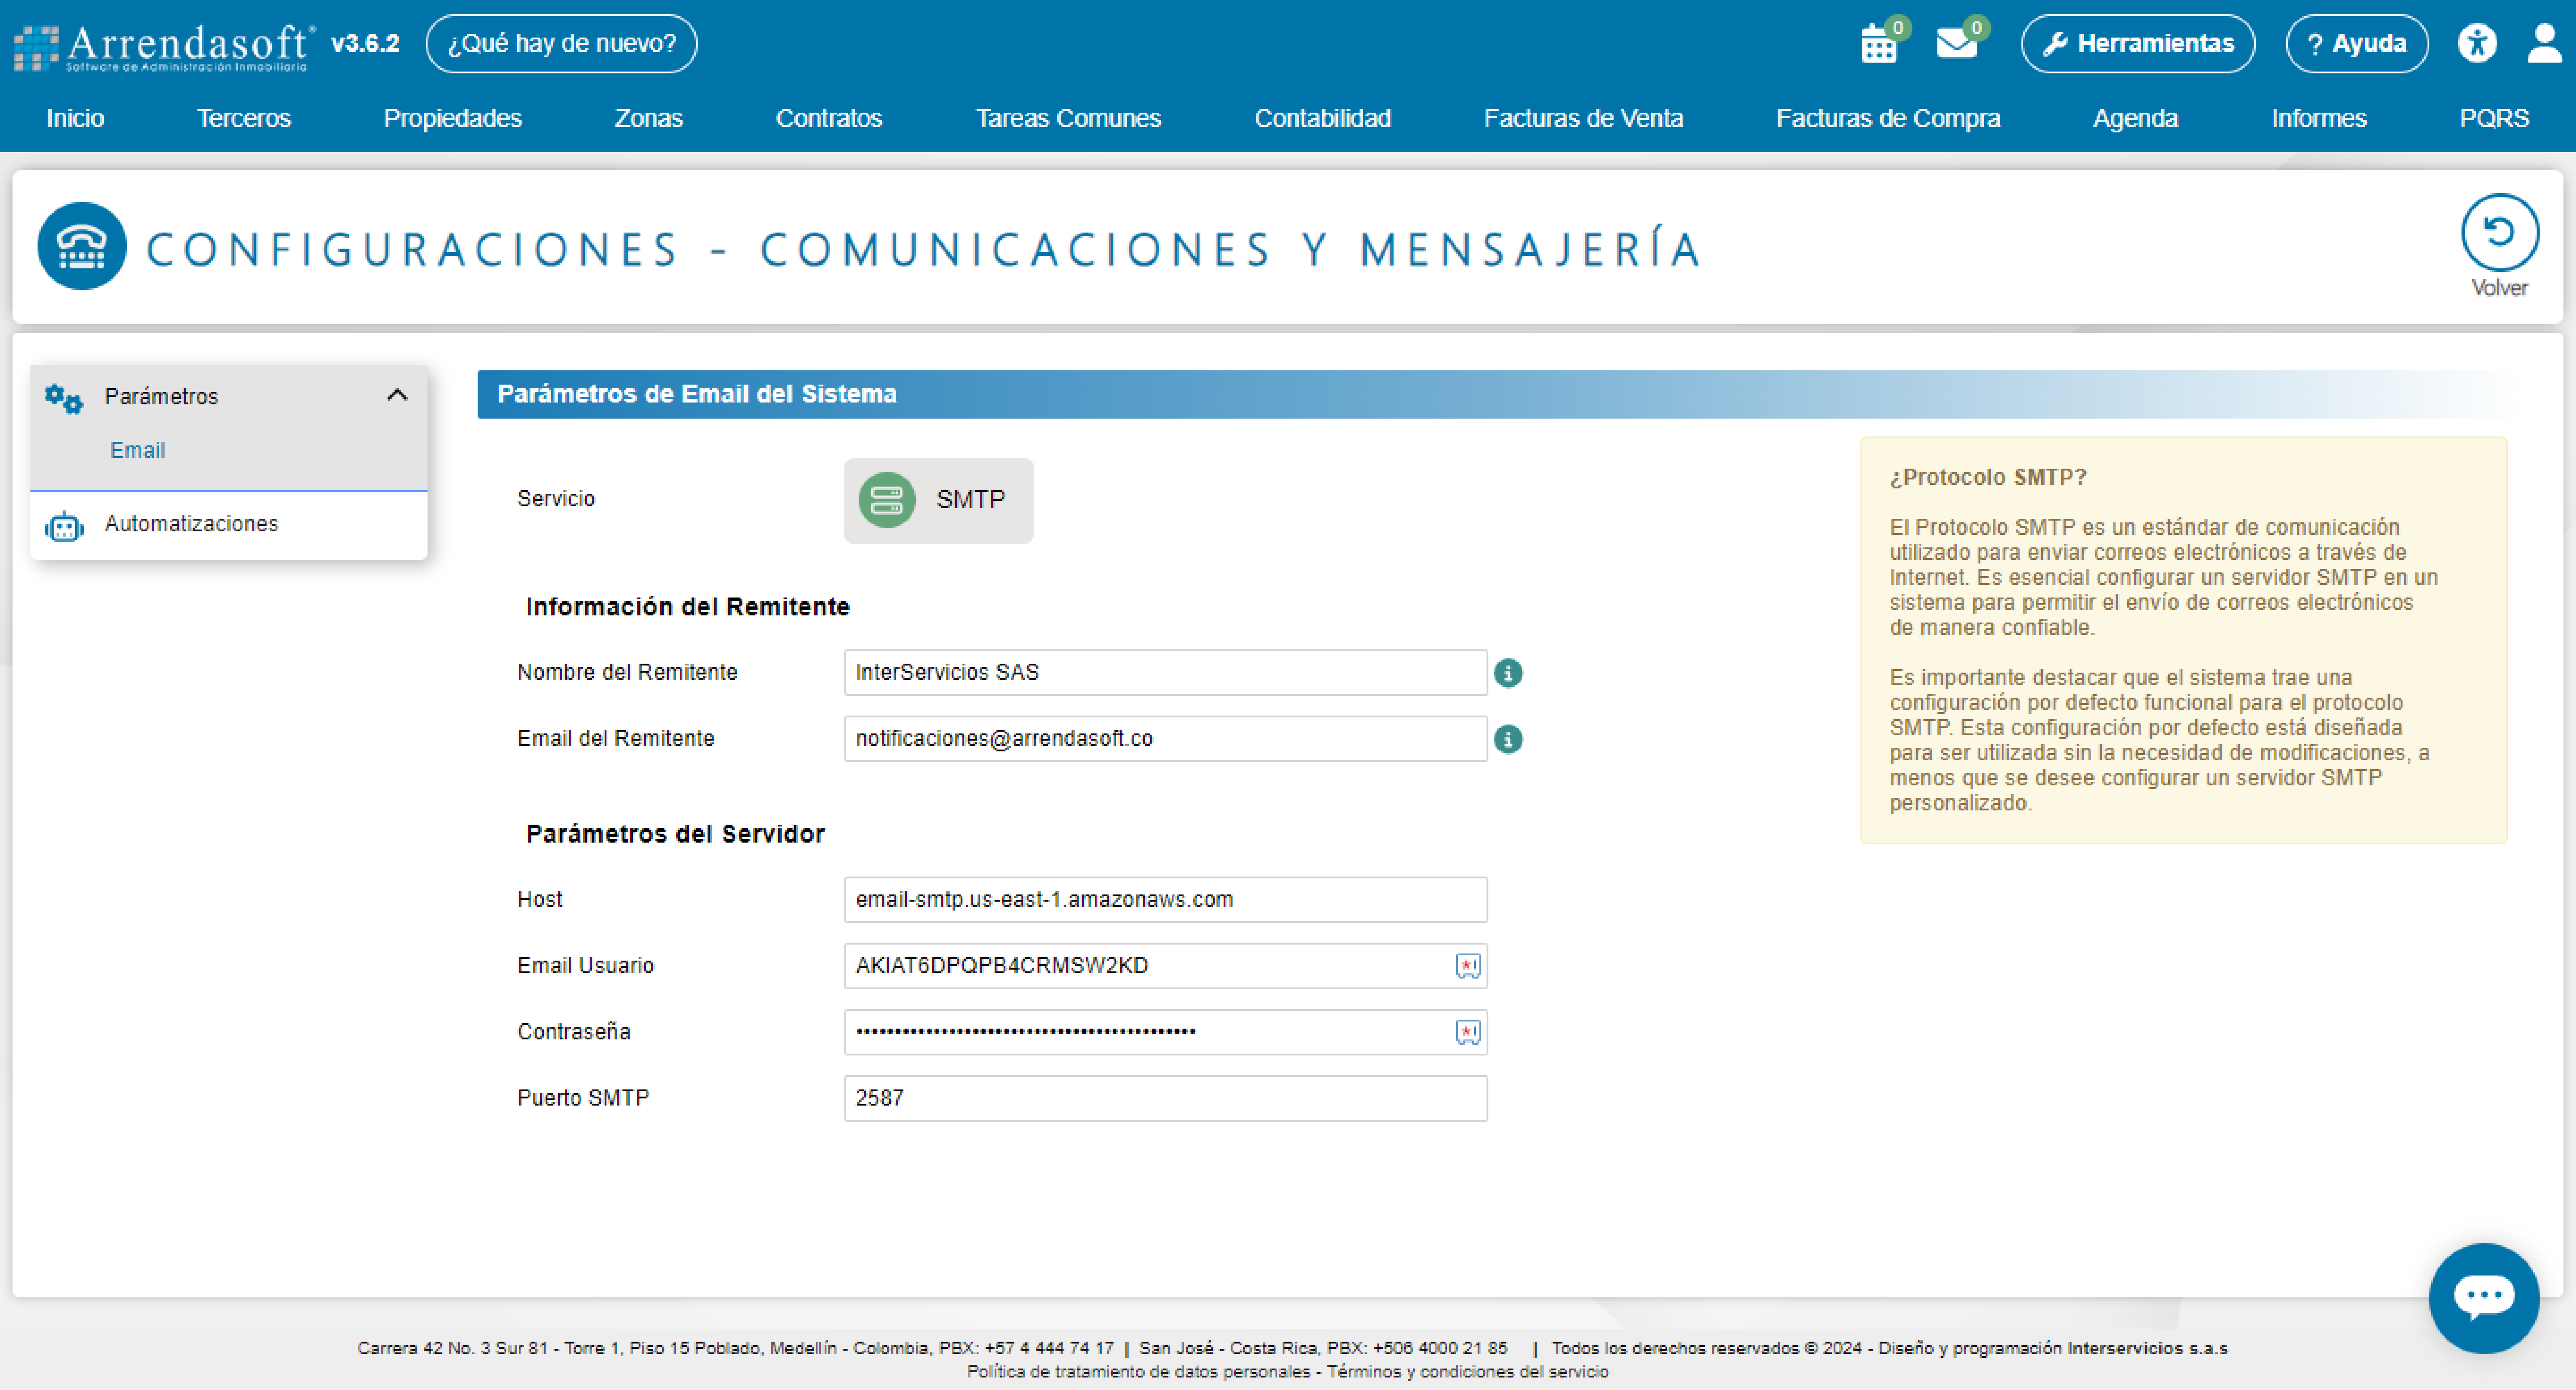Open the live chat bubble

[2484, 1298]
